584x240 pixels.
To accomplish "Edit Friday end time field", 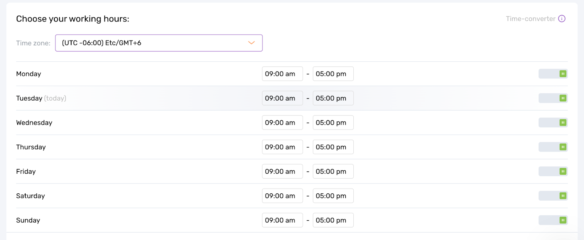I will 333,171.
